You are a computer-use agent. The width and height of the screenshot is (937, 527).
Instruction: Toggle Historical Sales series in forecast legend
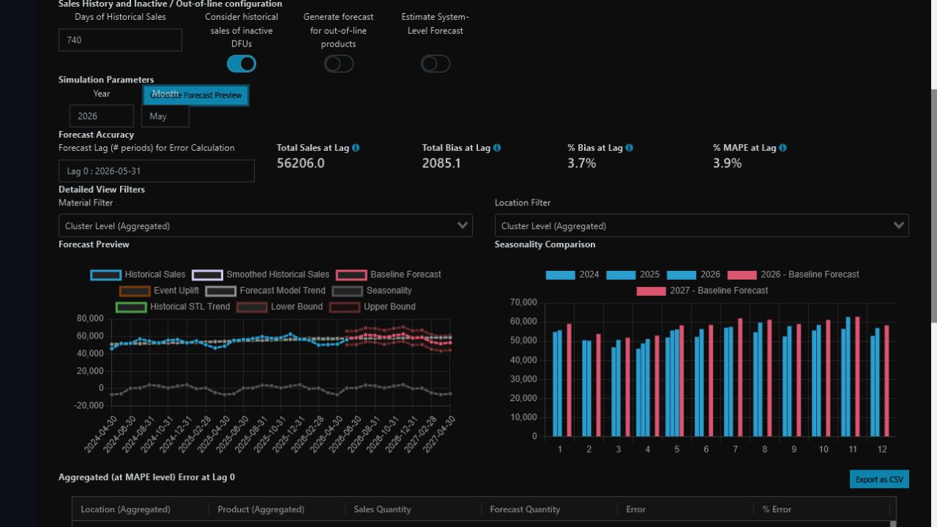pyautogui.click(x=138, y=275)
